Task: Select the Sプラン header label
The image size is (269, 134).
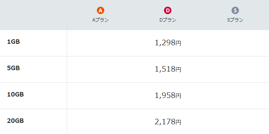Action: [x=235, y=20]
